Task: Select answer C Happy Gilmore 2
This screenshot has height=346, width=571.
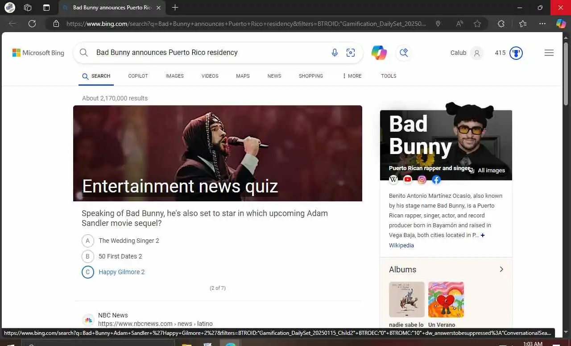Action: (x=113, y=272)
